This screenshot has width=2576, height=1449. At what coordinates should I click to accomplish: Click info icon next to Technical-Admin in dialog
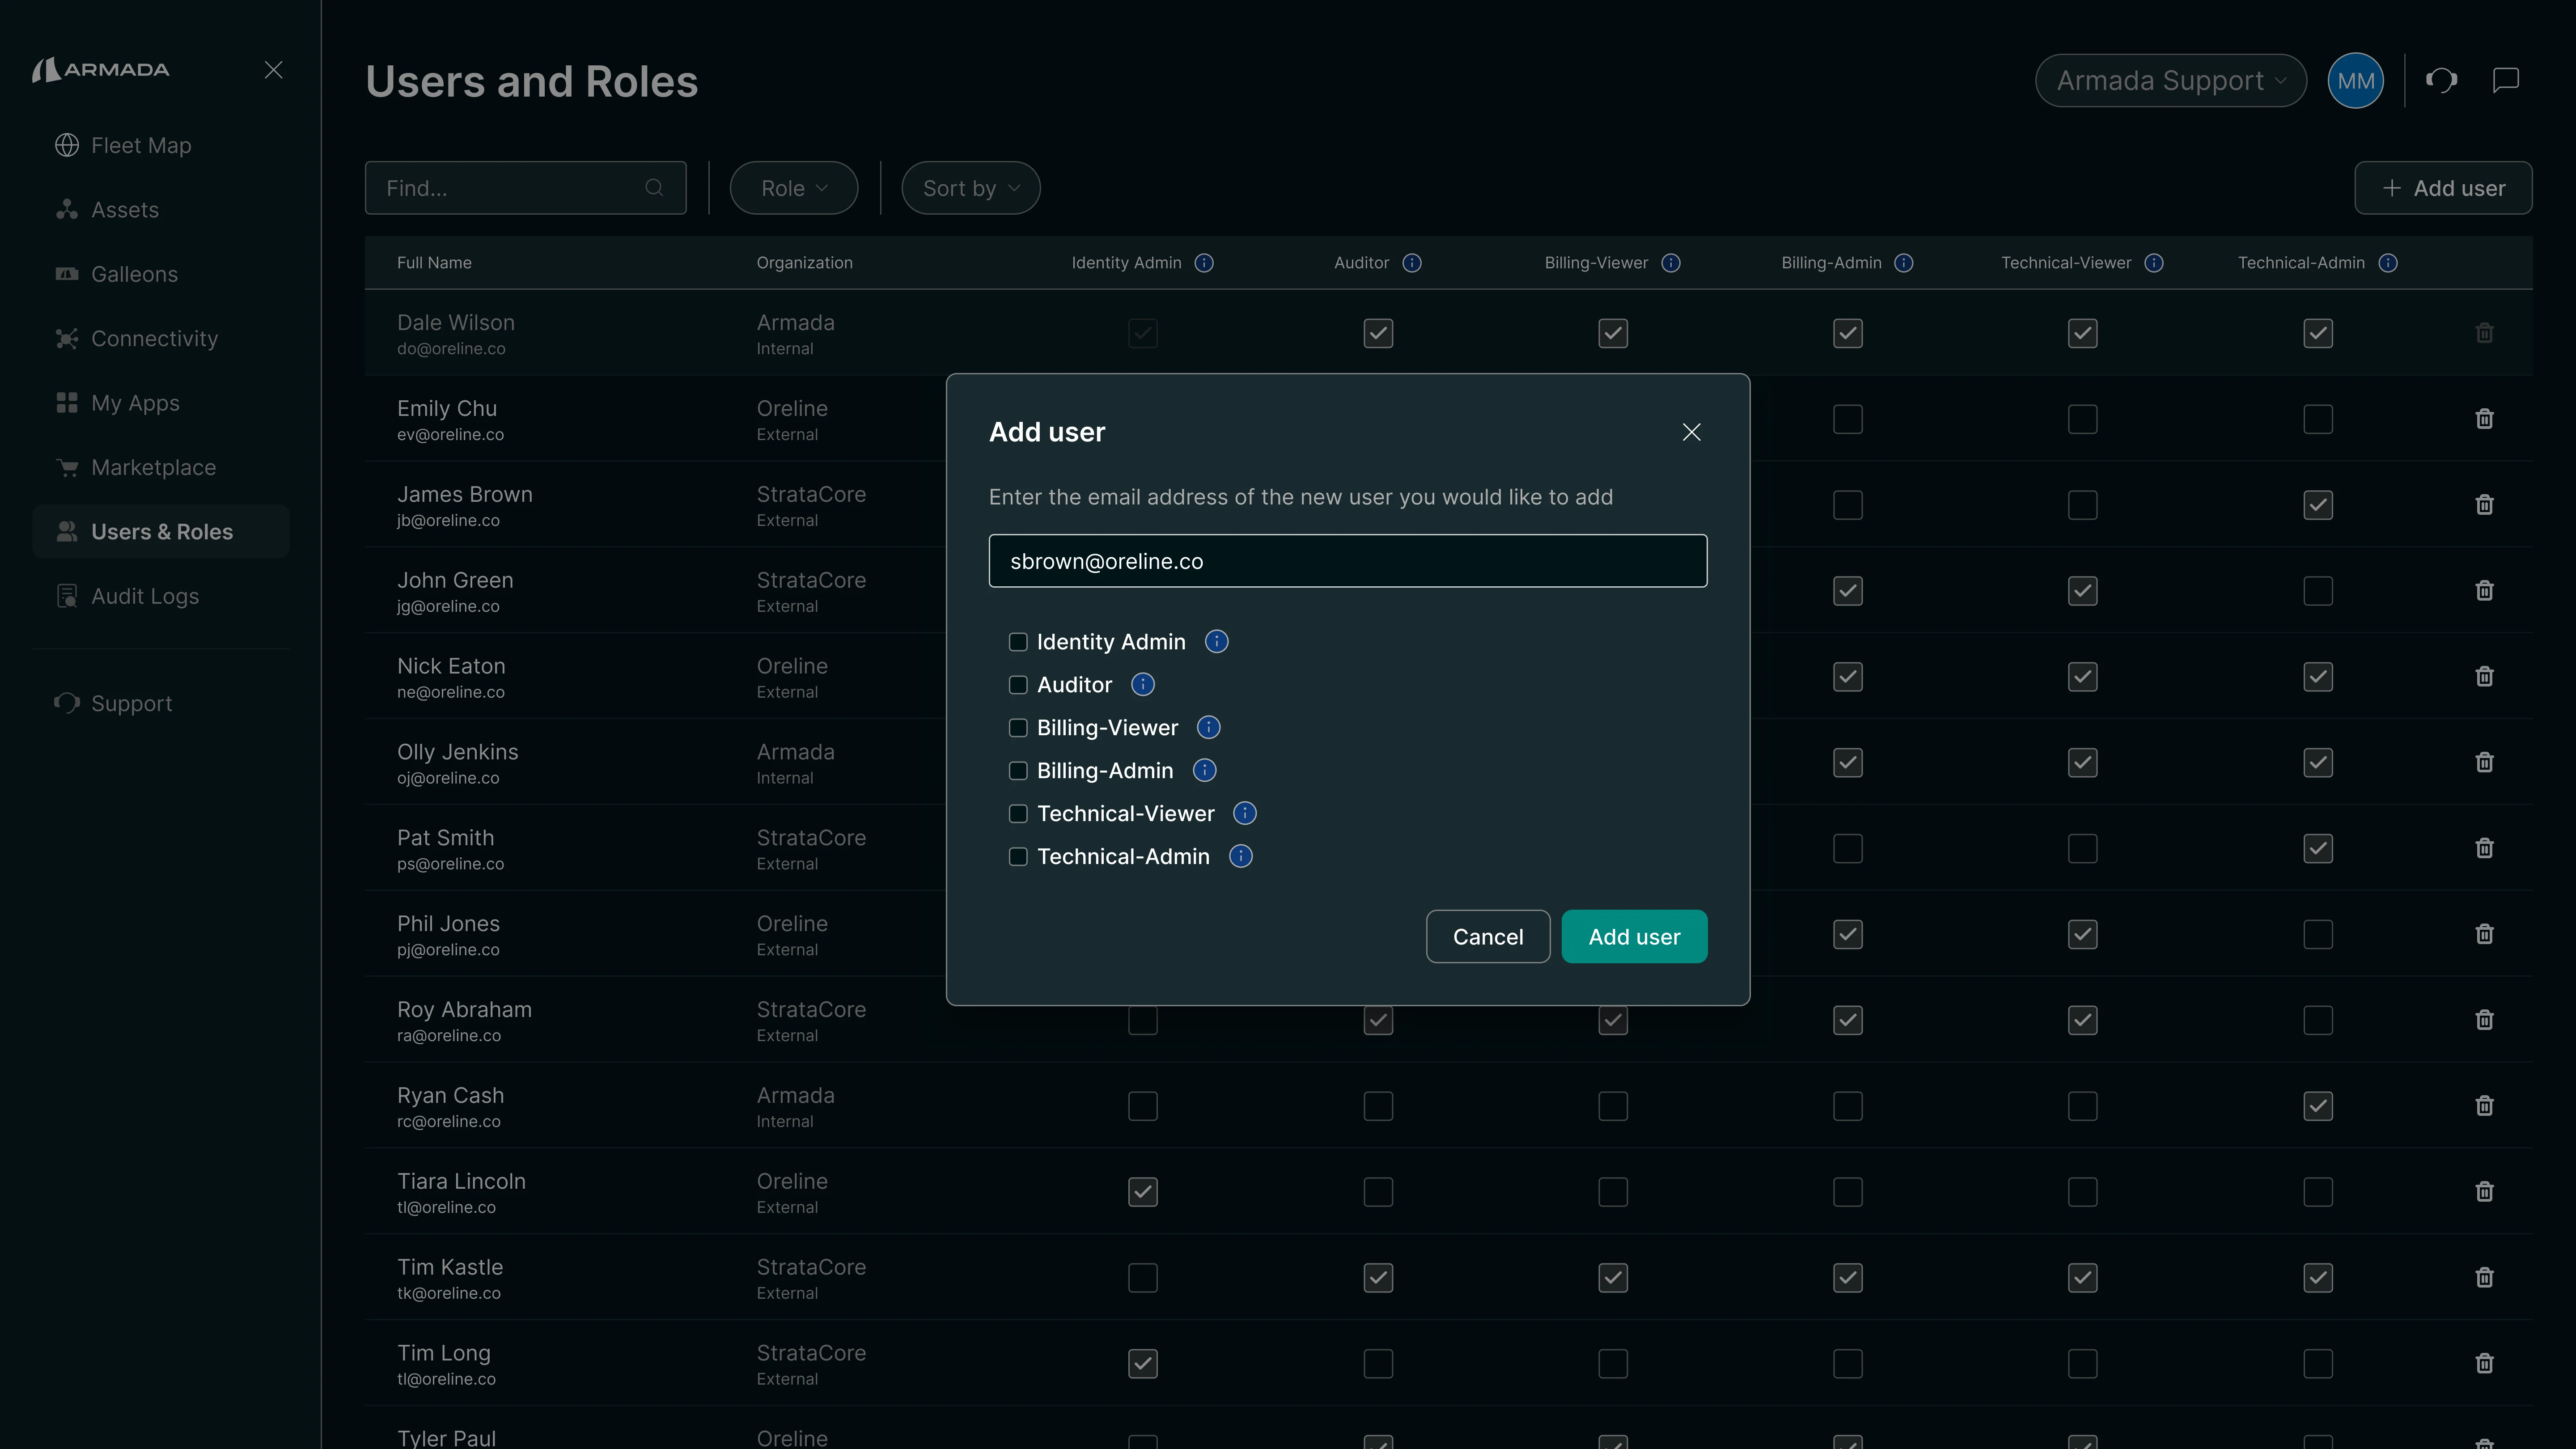point(1240,857)
